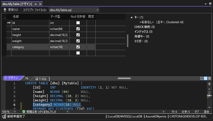Select the <名前なし> primary key entry
This screenshot has width=213, height=121.
click(161, 22)
